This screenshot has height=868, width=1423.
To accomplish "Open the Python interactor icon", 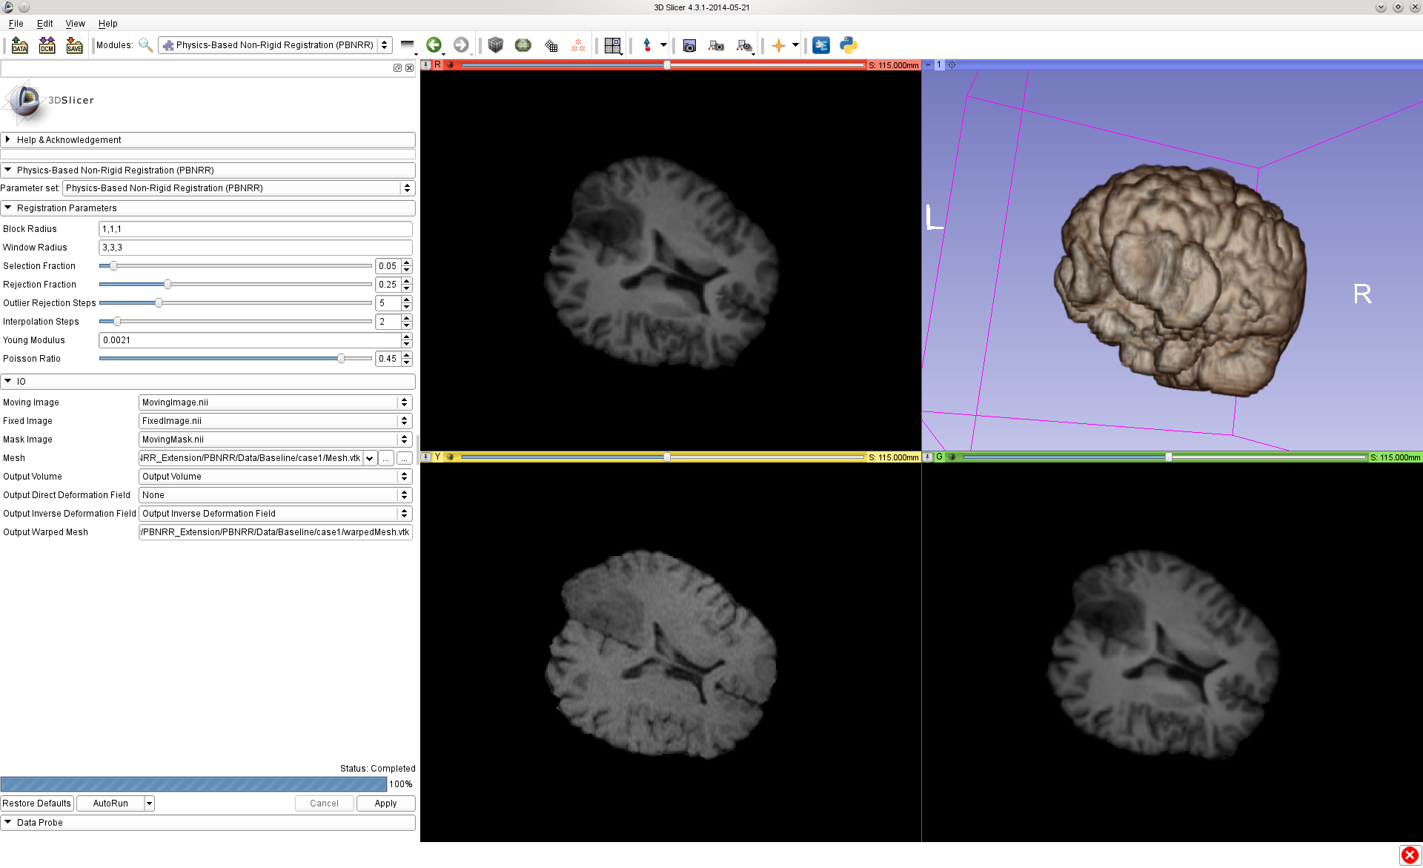I will point(848,45).
